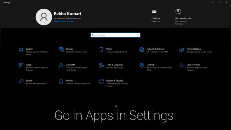Open the Devices icon
The height and width of the screenshot is (130, 231).
(61, 50)
